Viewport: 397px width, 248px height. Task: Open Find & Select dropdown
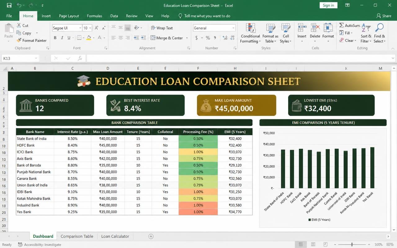(x=379, y=33)
